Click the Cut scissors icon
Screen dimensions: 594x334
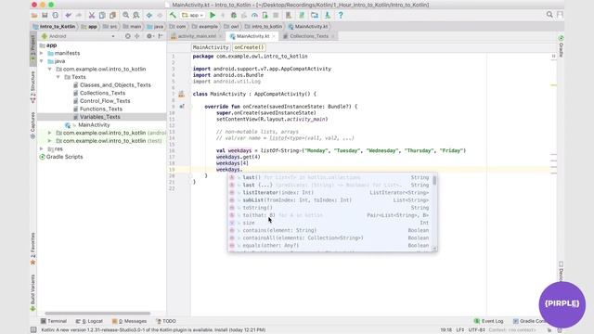pyautogui.click(x=92, y=15)
